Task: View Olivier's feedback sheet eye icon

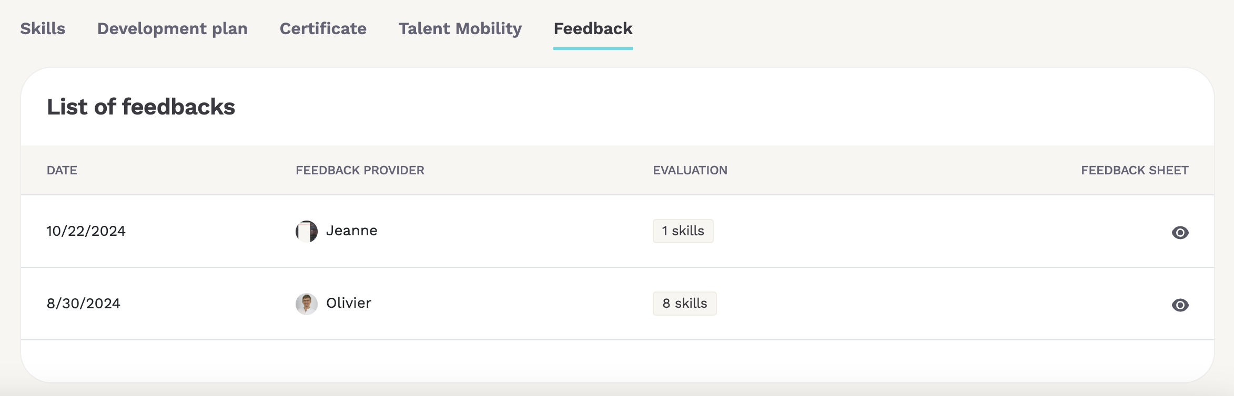Action: tap(1180, 305)
